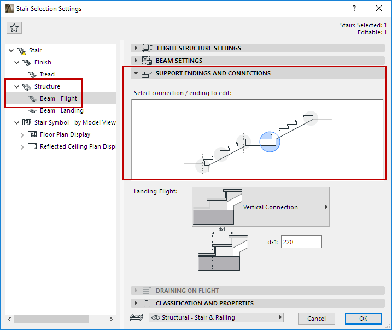Click the Classification and Properties icon
The width and height of the screenshot is (392, 330).
coord(147,303)
